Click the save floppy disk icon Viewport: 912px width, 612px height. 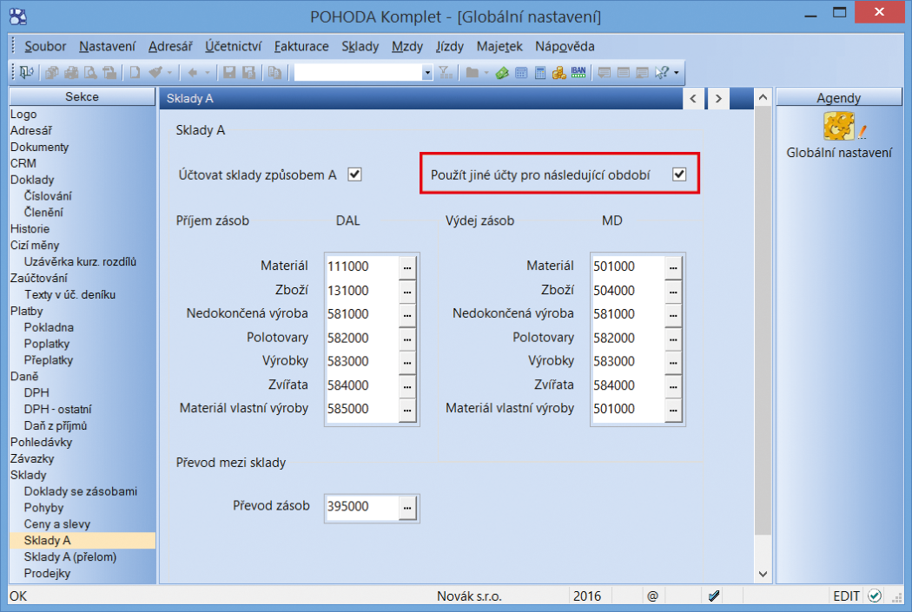(230, 73)
